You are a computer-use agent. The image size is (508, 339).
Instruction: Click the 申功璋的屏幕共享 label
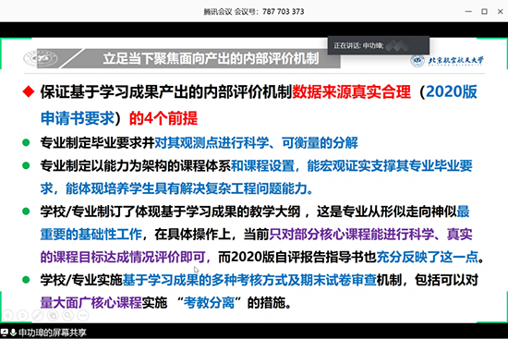[x=53, y=333]
